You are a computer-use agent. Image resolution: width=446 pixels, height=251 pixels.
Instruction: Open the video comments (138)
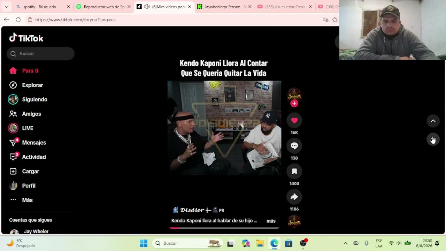pyautogui.click(x=294, y=146)
